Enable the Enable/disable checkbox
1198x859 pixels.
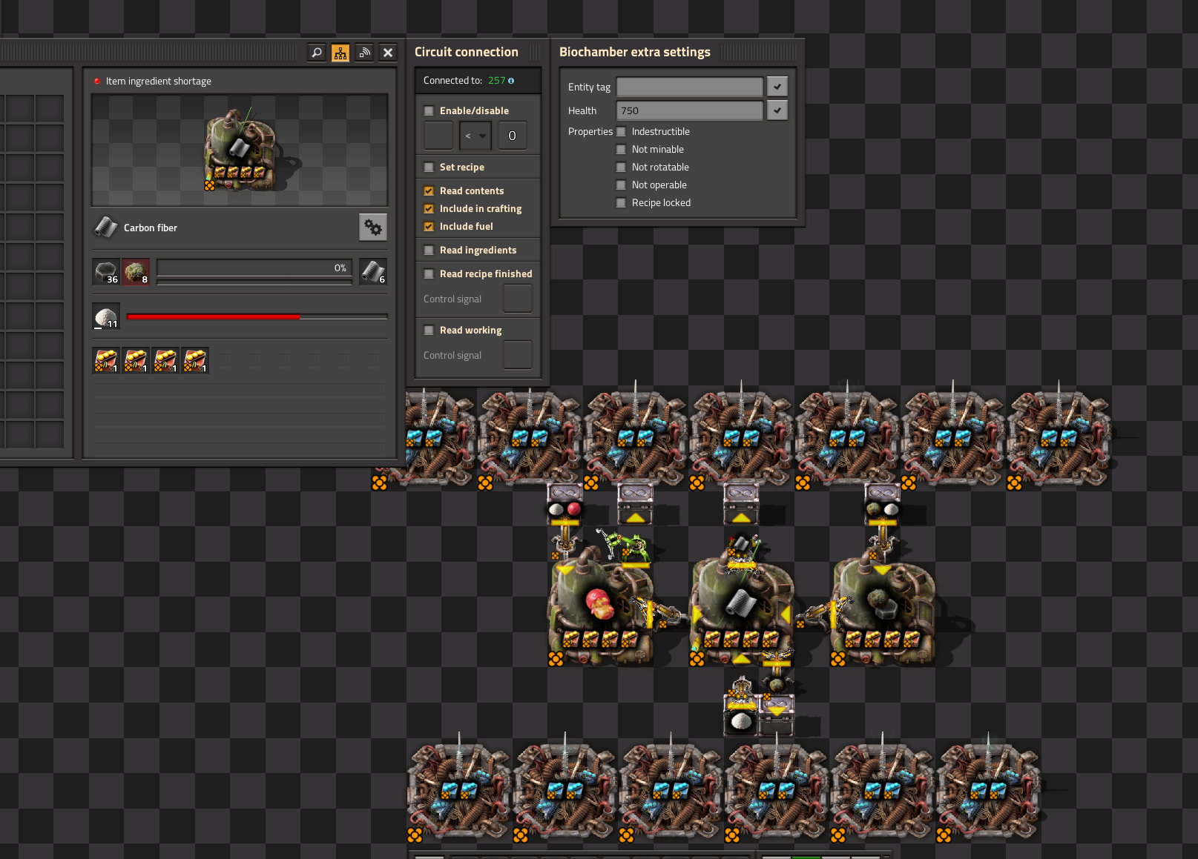click(429, 111)
